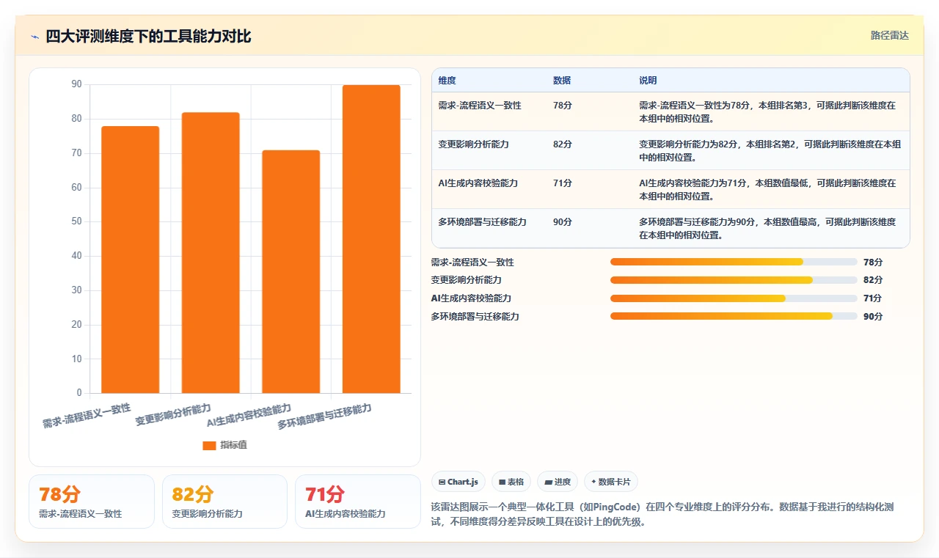
Task: Click the 变更影响分析能力 bar in chart
Action: click(x=211, y=253)
